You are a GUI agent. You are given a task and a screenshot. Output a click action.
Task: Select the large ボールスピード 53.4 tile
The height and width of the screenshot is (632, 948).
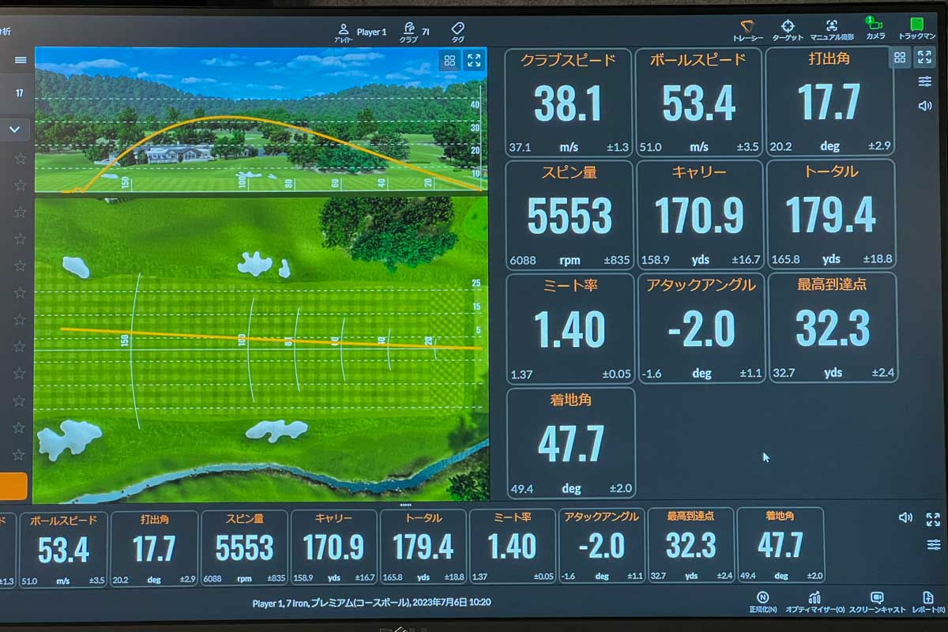click(698, 102)
